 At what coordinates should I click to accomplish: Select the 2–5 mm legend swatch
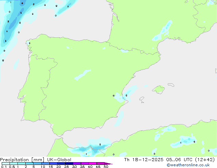pos(29,164)
